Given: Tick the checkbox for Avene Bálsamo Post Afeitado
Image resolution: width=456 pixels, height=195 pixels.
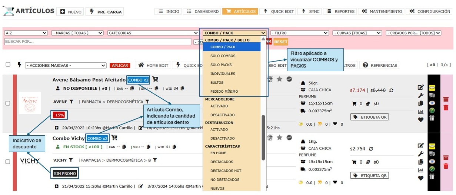Looking at the screenshot, I should (8, 103).
